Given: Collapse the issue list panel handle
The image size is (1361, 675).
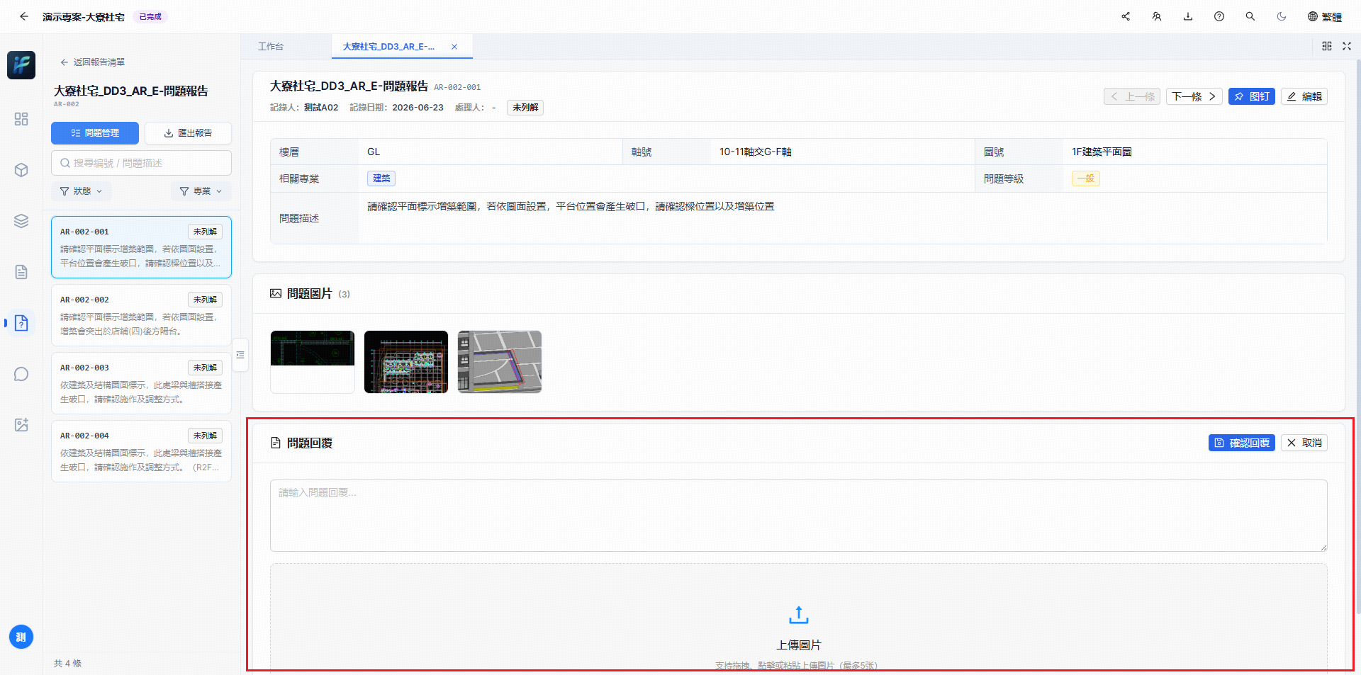Looking at the screenshot, I should point(240,355).
